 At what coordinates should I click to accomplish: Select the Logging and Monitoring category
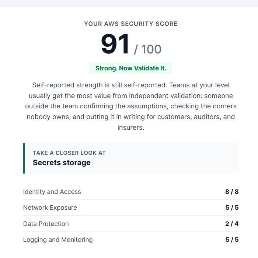tap(58, 240)
